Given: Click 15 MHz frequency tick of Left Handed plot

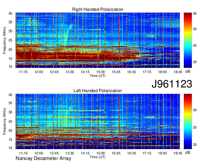Looking at the screenshot, I should [x=10, y=140].
